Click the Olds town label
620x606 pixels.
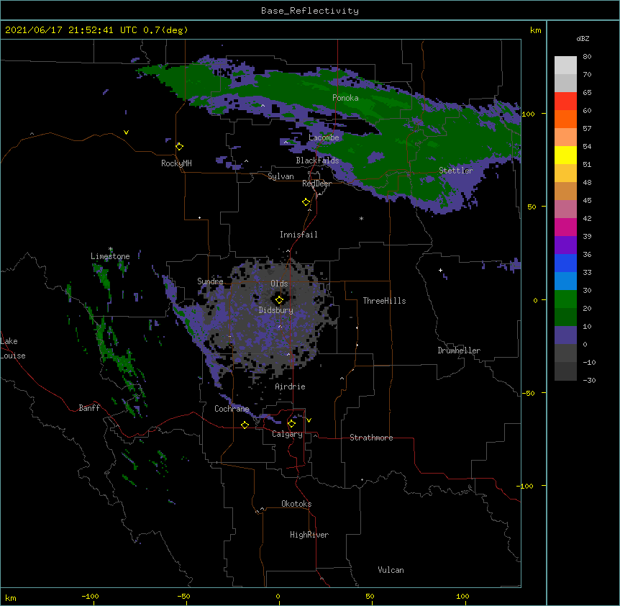(279, 284)
